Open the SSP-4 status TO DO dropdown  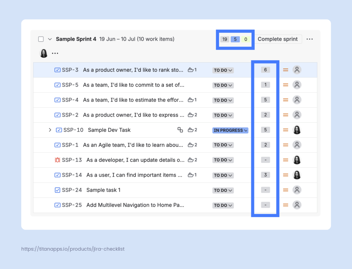(x=223, y=100)
